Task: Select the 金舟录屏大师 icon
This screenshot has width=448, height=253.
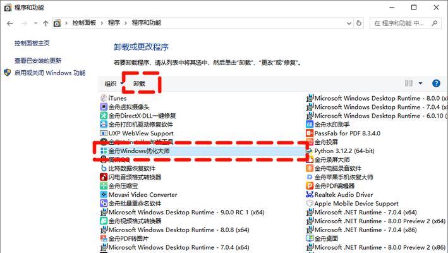Action: 310,159
